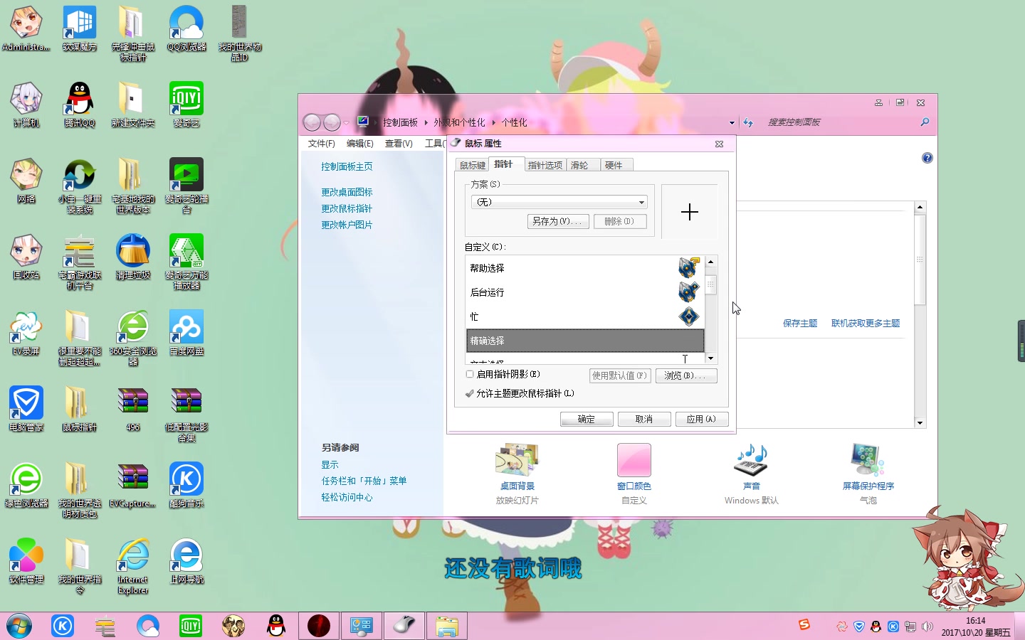Open 更改鼠标指针 link

[x=347, y=208]
